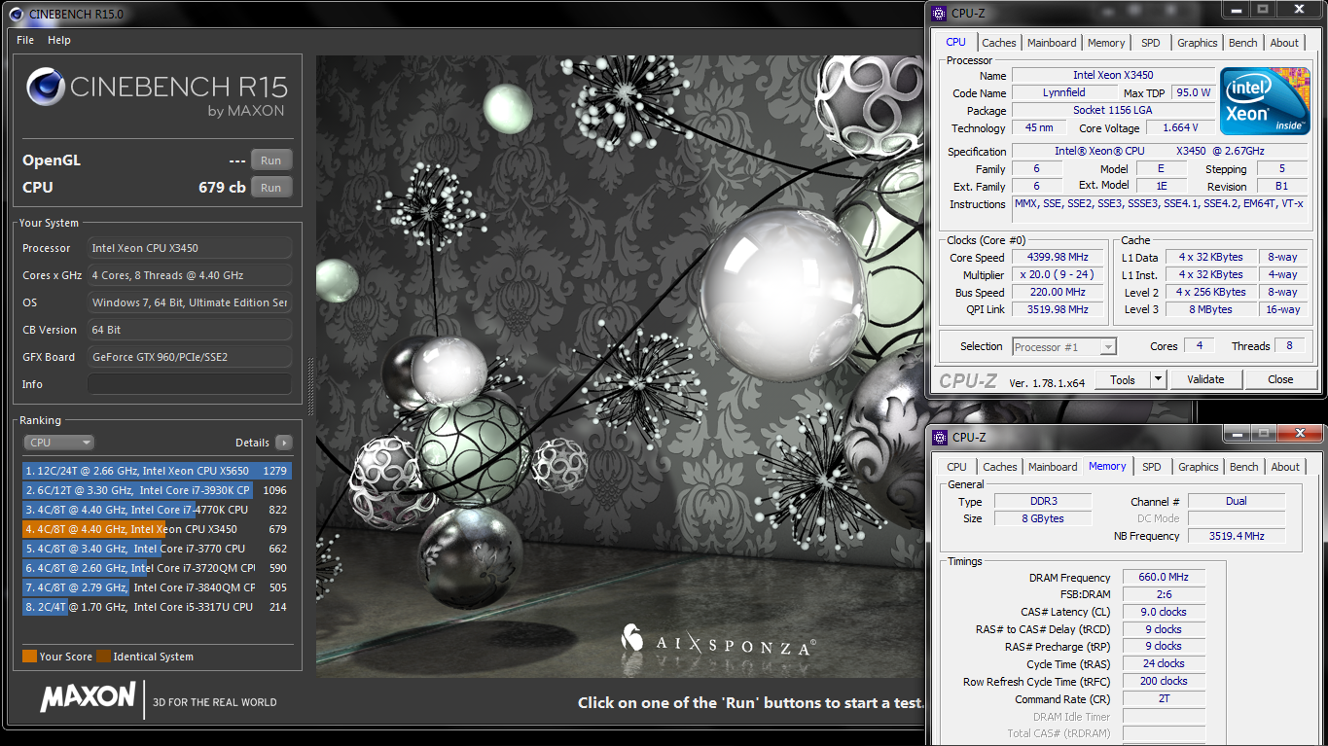Click the Cinebench R15 sphere logo
This screenshot has width=1328, height=746.
[x=46, y=87]
